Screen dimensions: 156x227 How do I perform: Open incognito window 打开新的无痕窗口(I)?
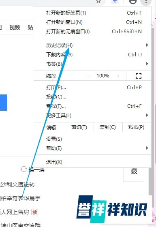coord(92,32)
